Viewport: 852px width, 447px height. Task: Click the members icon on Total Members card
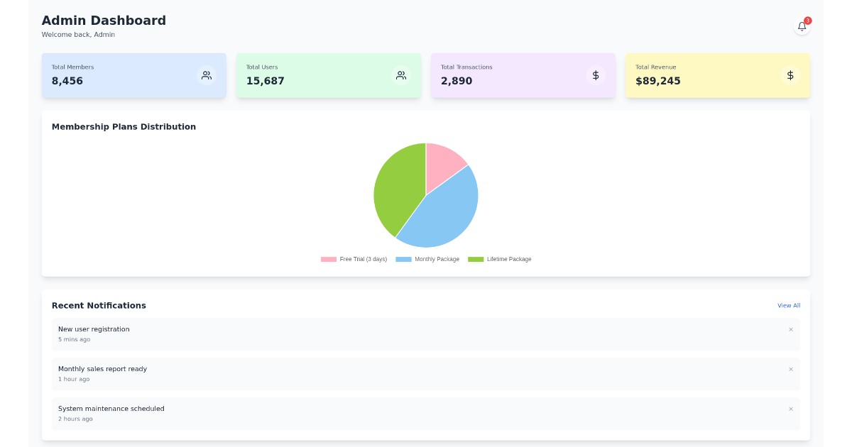pyautogui.click(x=206, y=74)
